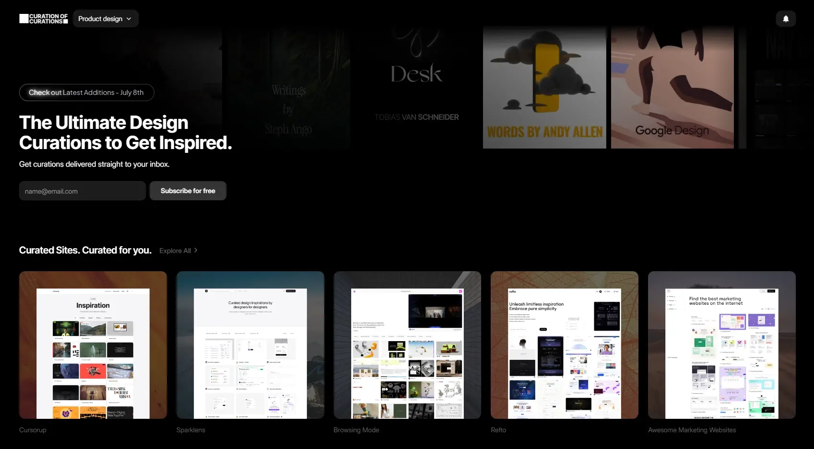Click the Cursorup caption text
Screen dimensions: 814x449
tap(33, 430)
